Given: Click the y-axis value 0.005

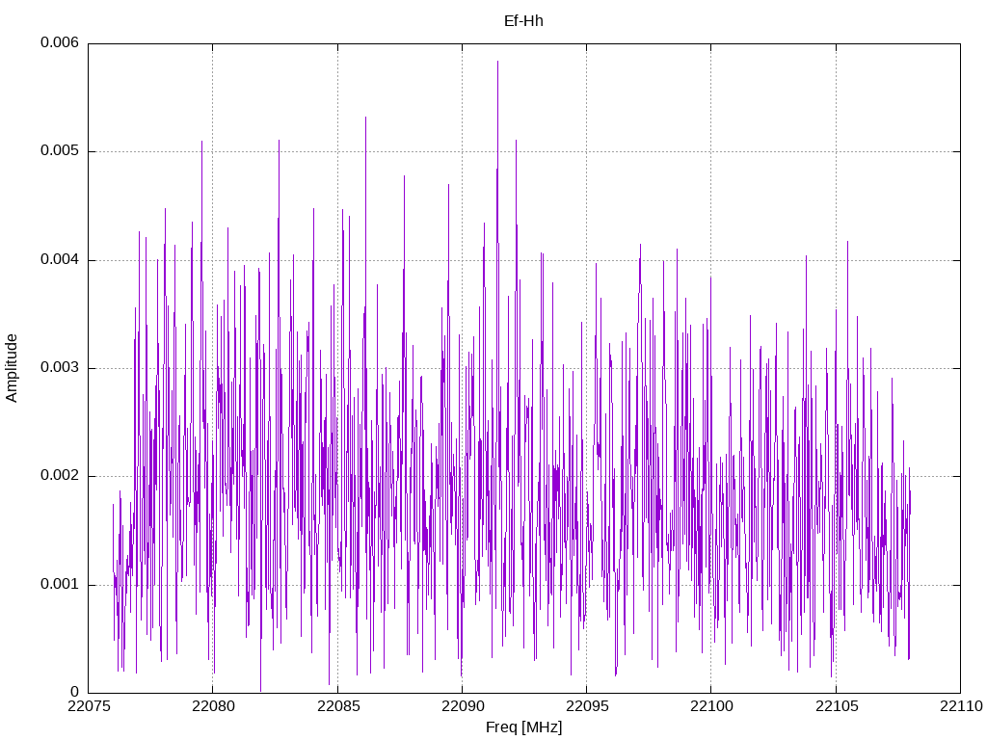Looking at the screenshot, I should 60,151.
